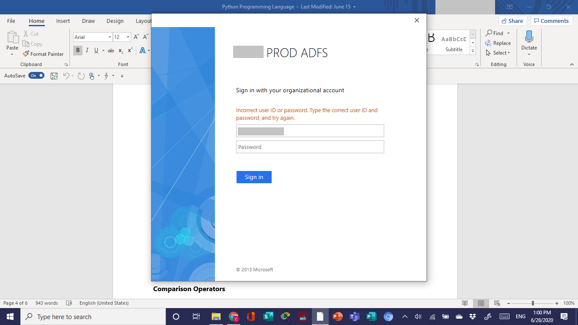Increase font size with grow font icon
The width and height of the screenshot is (578, 325).
click(x=136, y=37)
